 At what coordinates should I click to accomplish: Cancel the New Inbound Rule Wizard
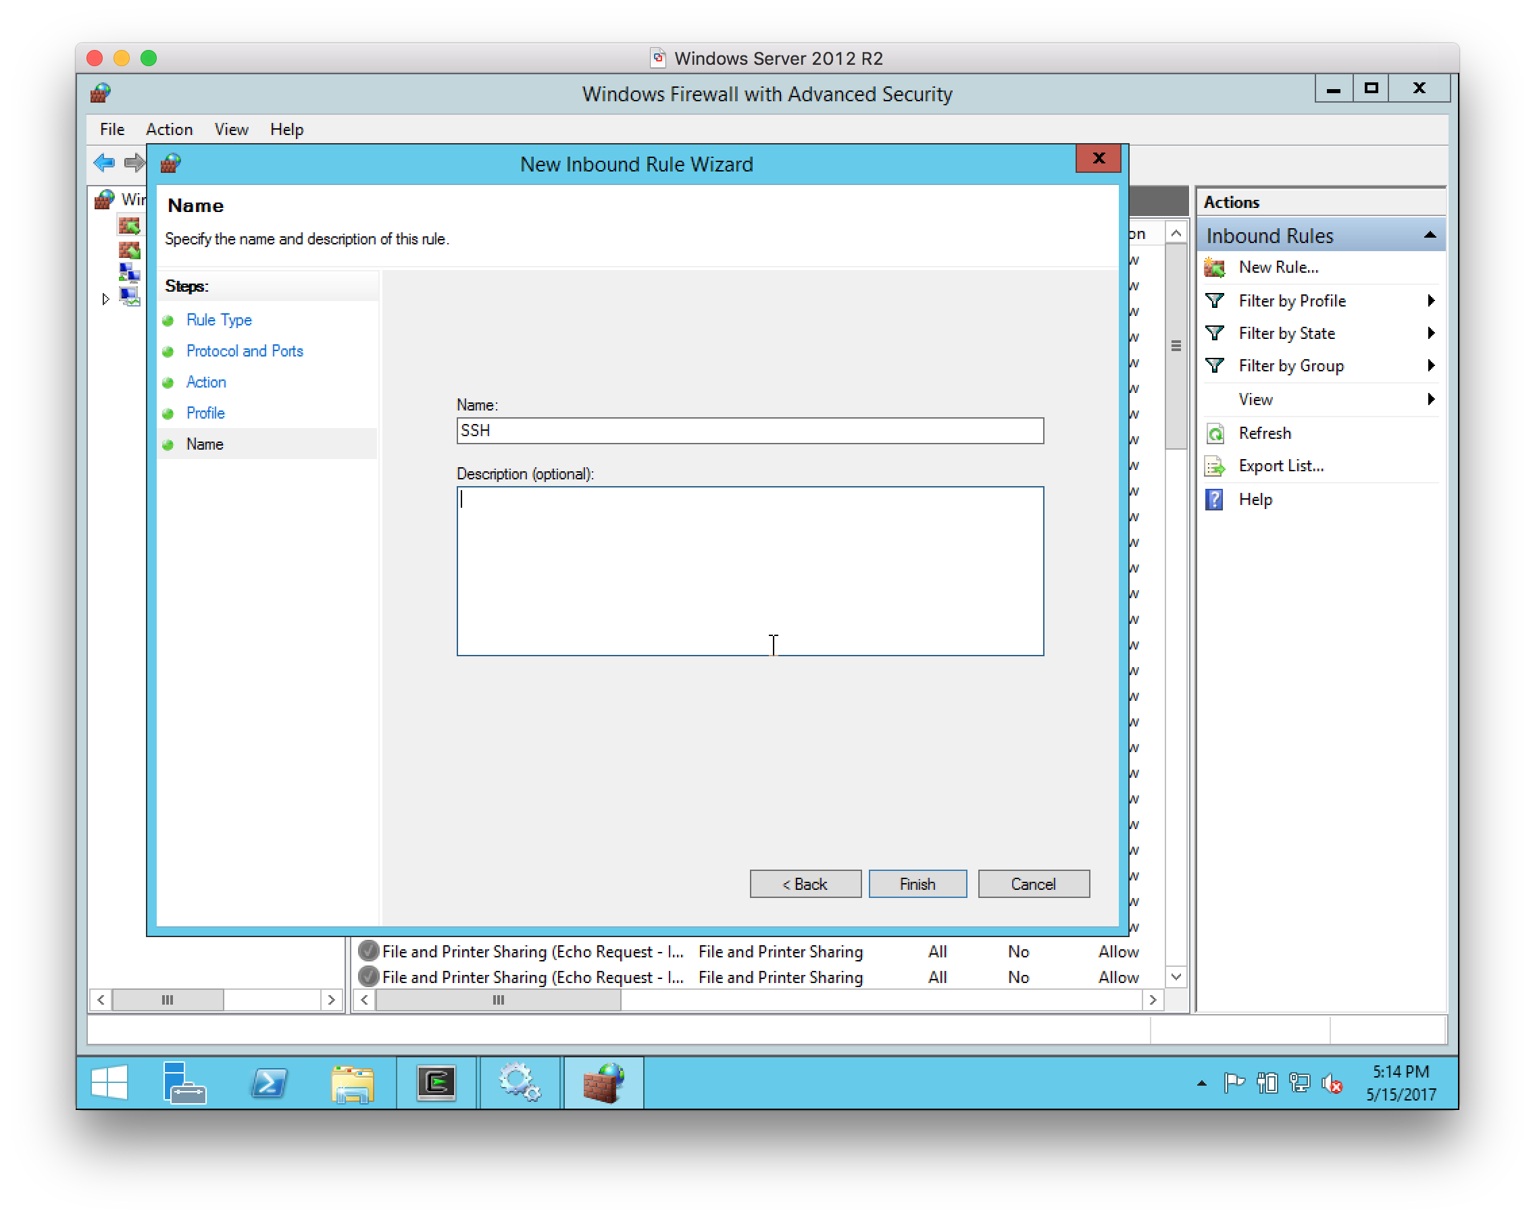pyautogui.click(x=1033, y=884)
